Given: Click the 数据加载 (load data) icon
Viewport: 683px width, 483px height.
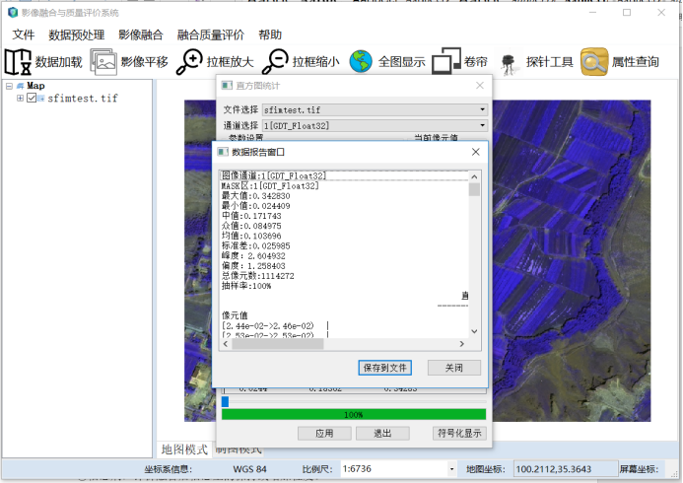Looking at the screenshot, I should coord(18,62).
